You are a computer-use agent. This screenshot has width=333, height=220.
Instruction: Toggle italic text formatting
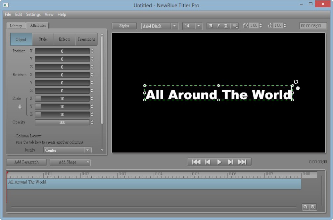click(x=218, y=26)
